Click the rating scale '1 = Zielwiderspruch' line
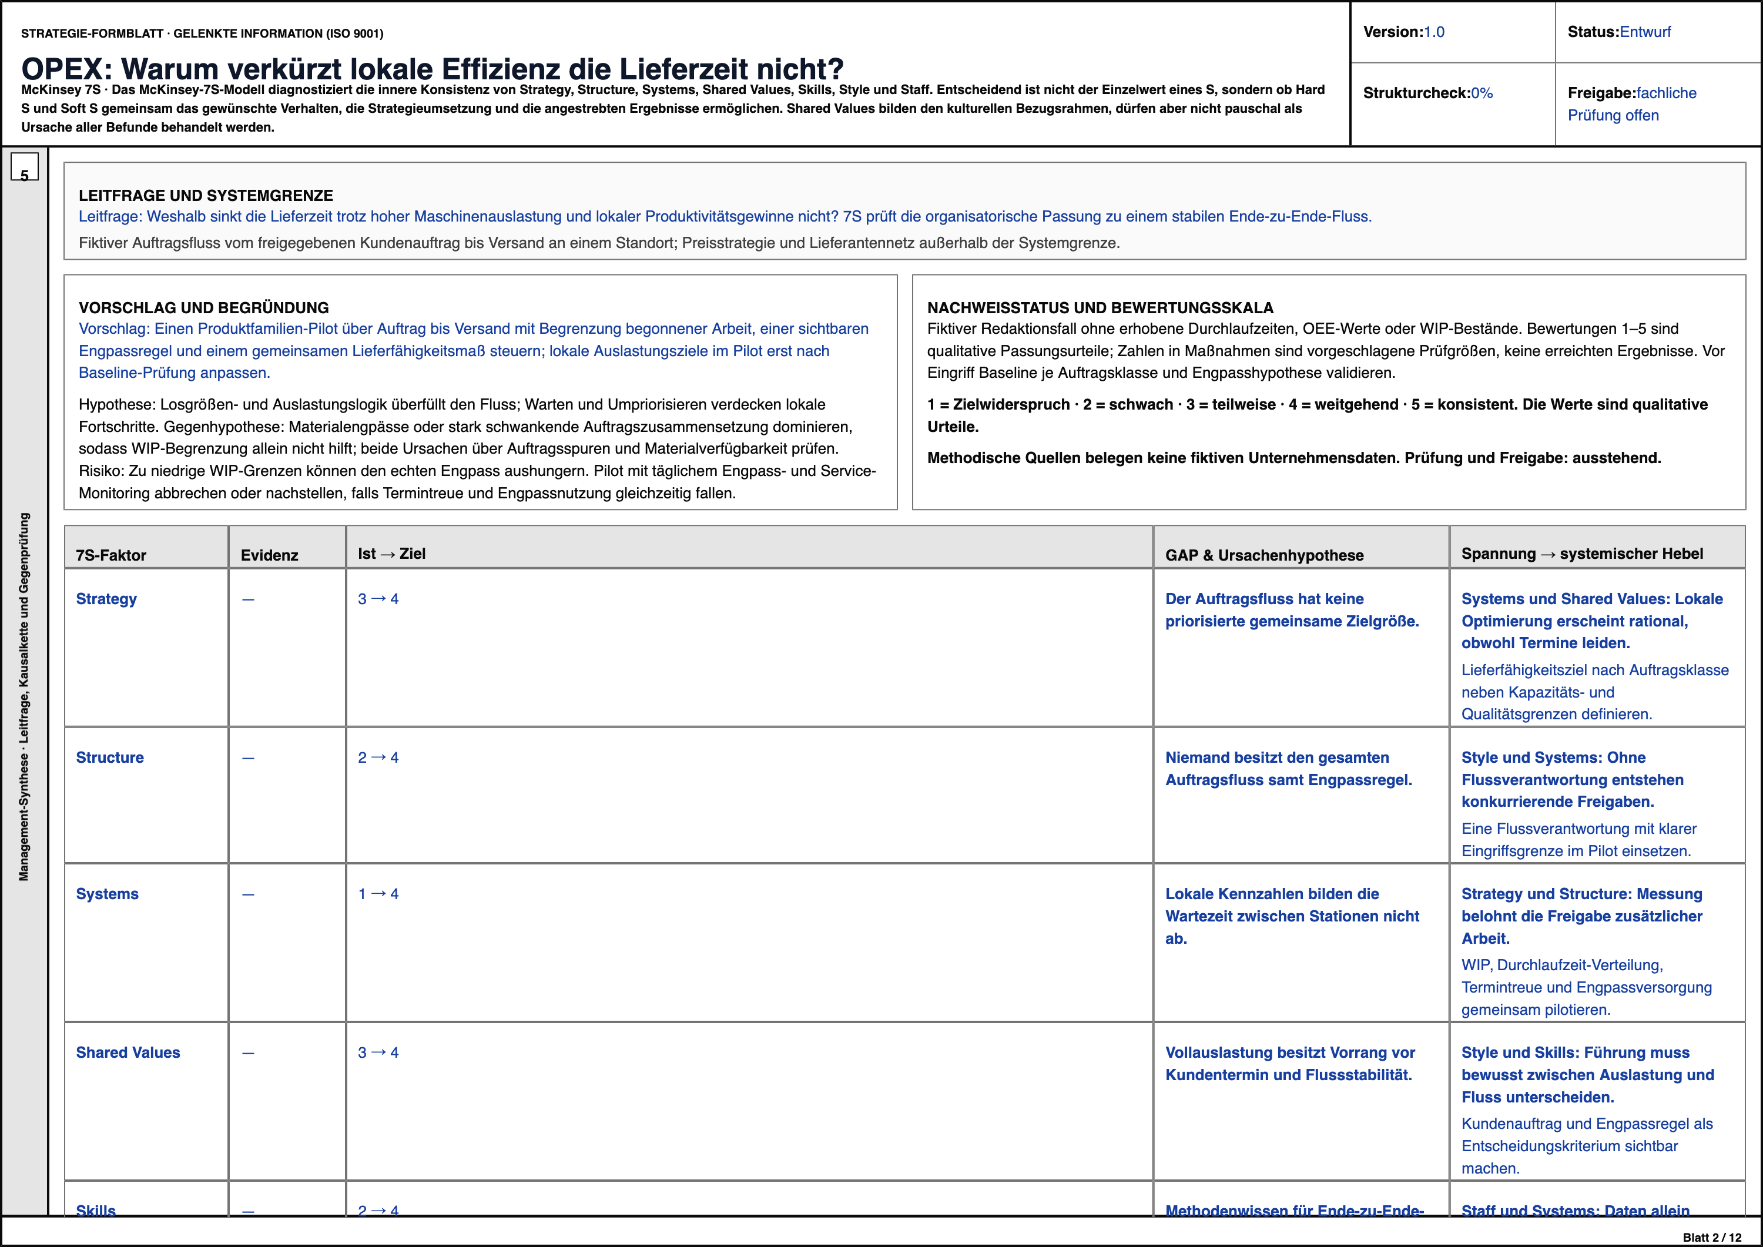 (x=1317, y=415)
